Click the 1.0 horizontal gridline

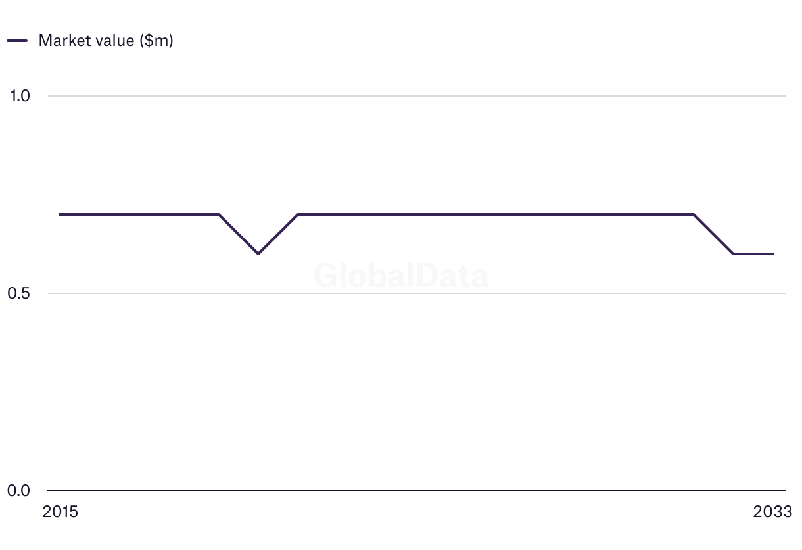click(x=417, y=96)
